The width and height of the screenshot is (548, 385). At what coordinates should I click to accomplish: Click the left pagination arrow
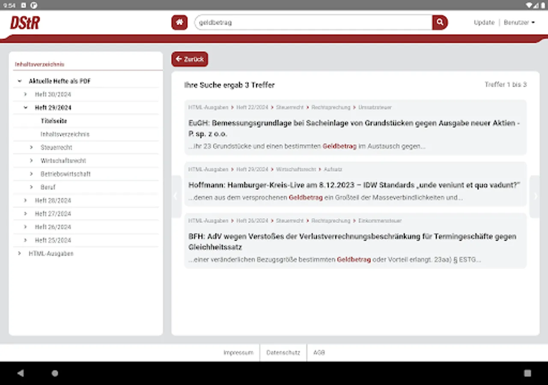176,196
